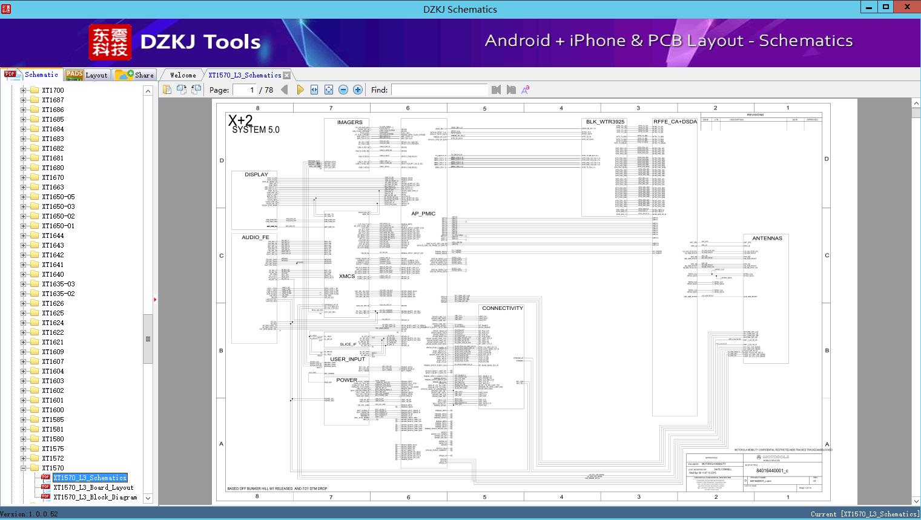Click the Page number input field

pos(245,90)
